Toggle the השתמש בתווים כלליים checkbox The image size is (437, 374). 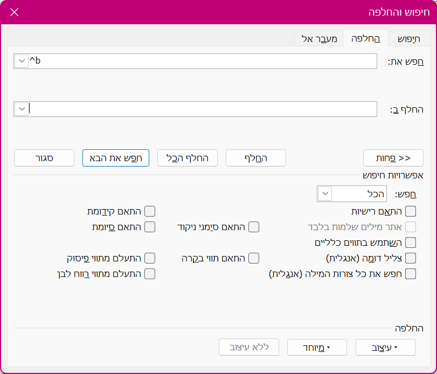coord(411,243)
